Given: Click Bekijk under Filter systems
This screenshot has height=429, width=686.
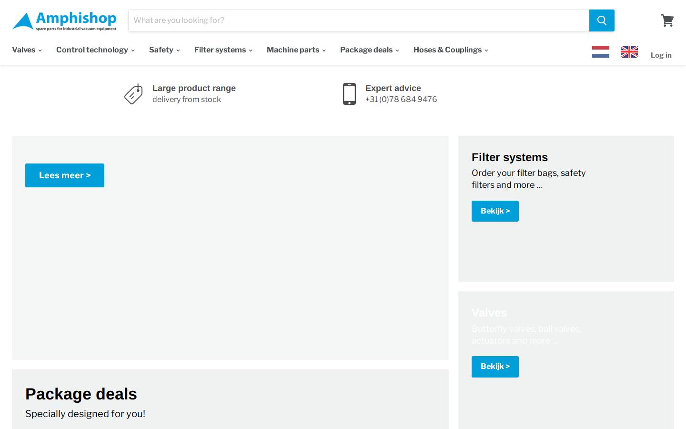Looking at the screenshot, I should 495,211.
